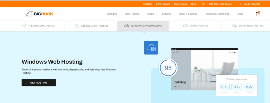This screenshot has height=103, width=270.
Task: Expand the Website & Marketing dropdown menu
Action: 219,14
